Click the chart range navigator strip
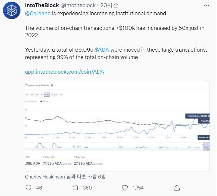 point(117,147)
